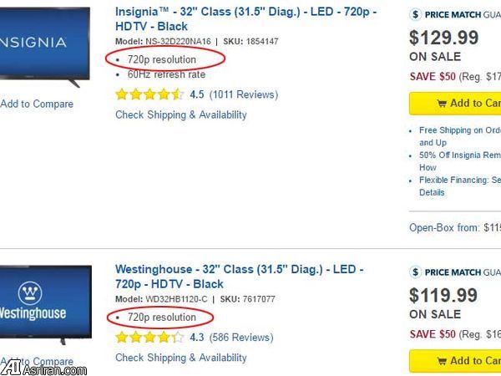Open the Westinghouse 586 Reviews link
This screenshot has width=501, height=376.
tap(240, 338)
